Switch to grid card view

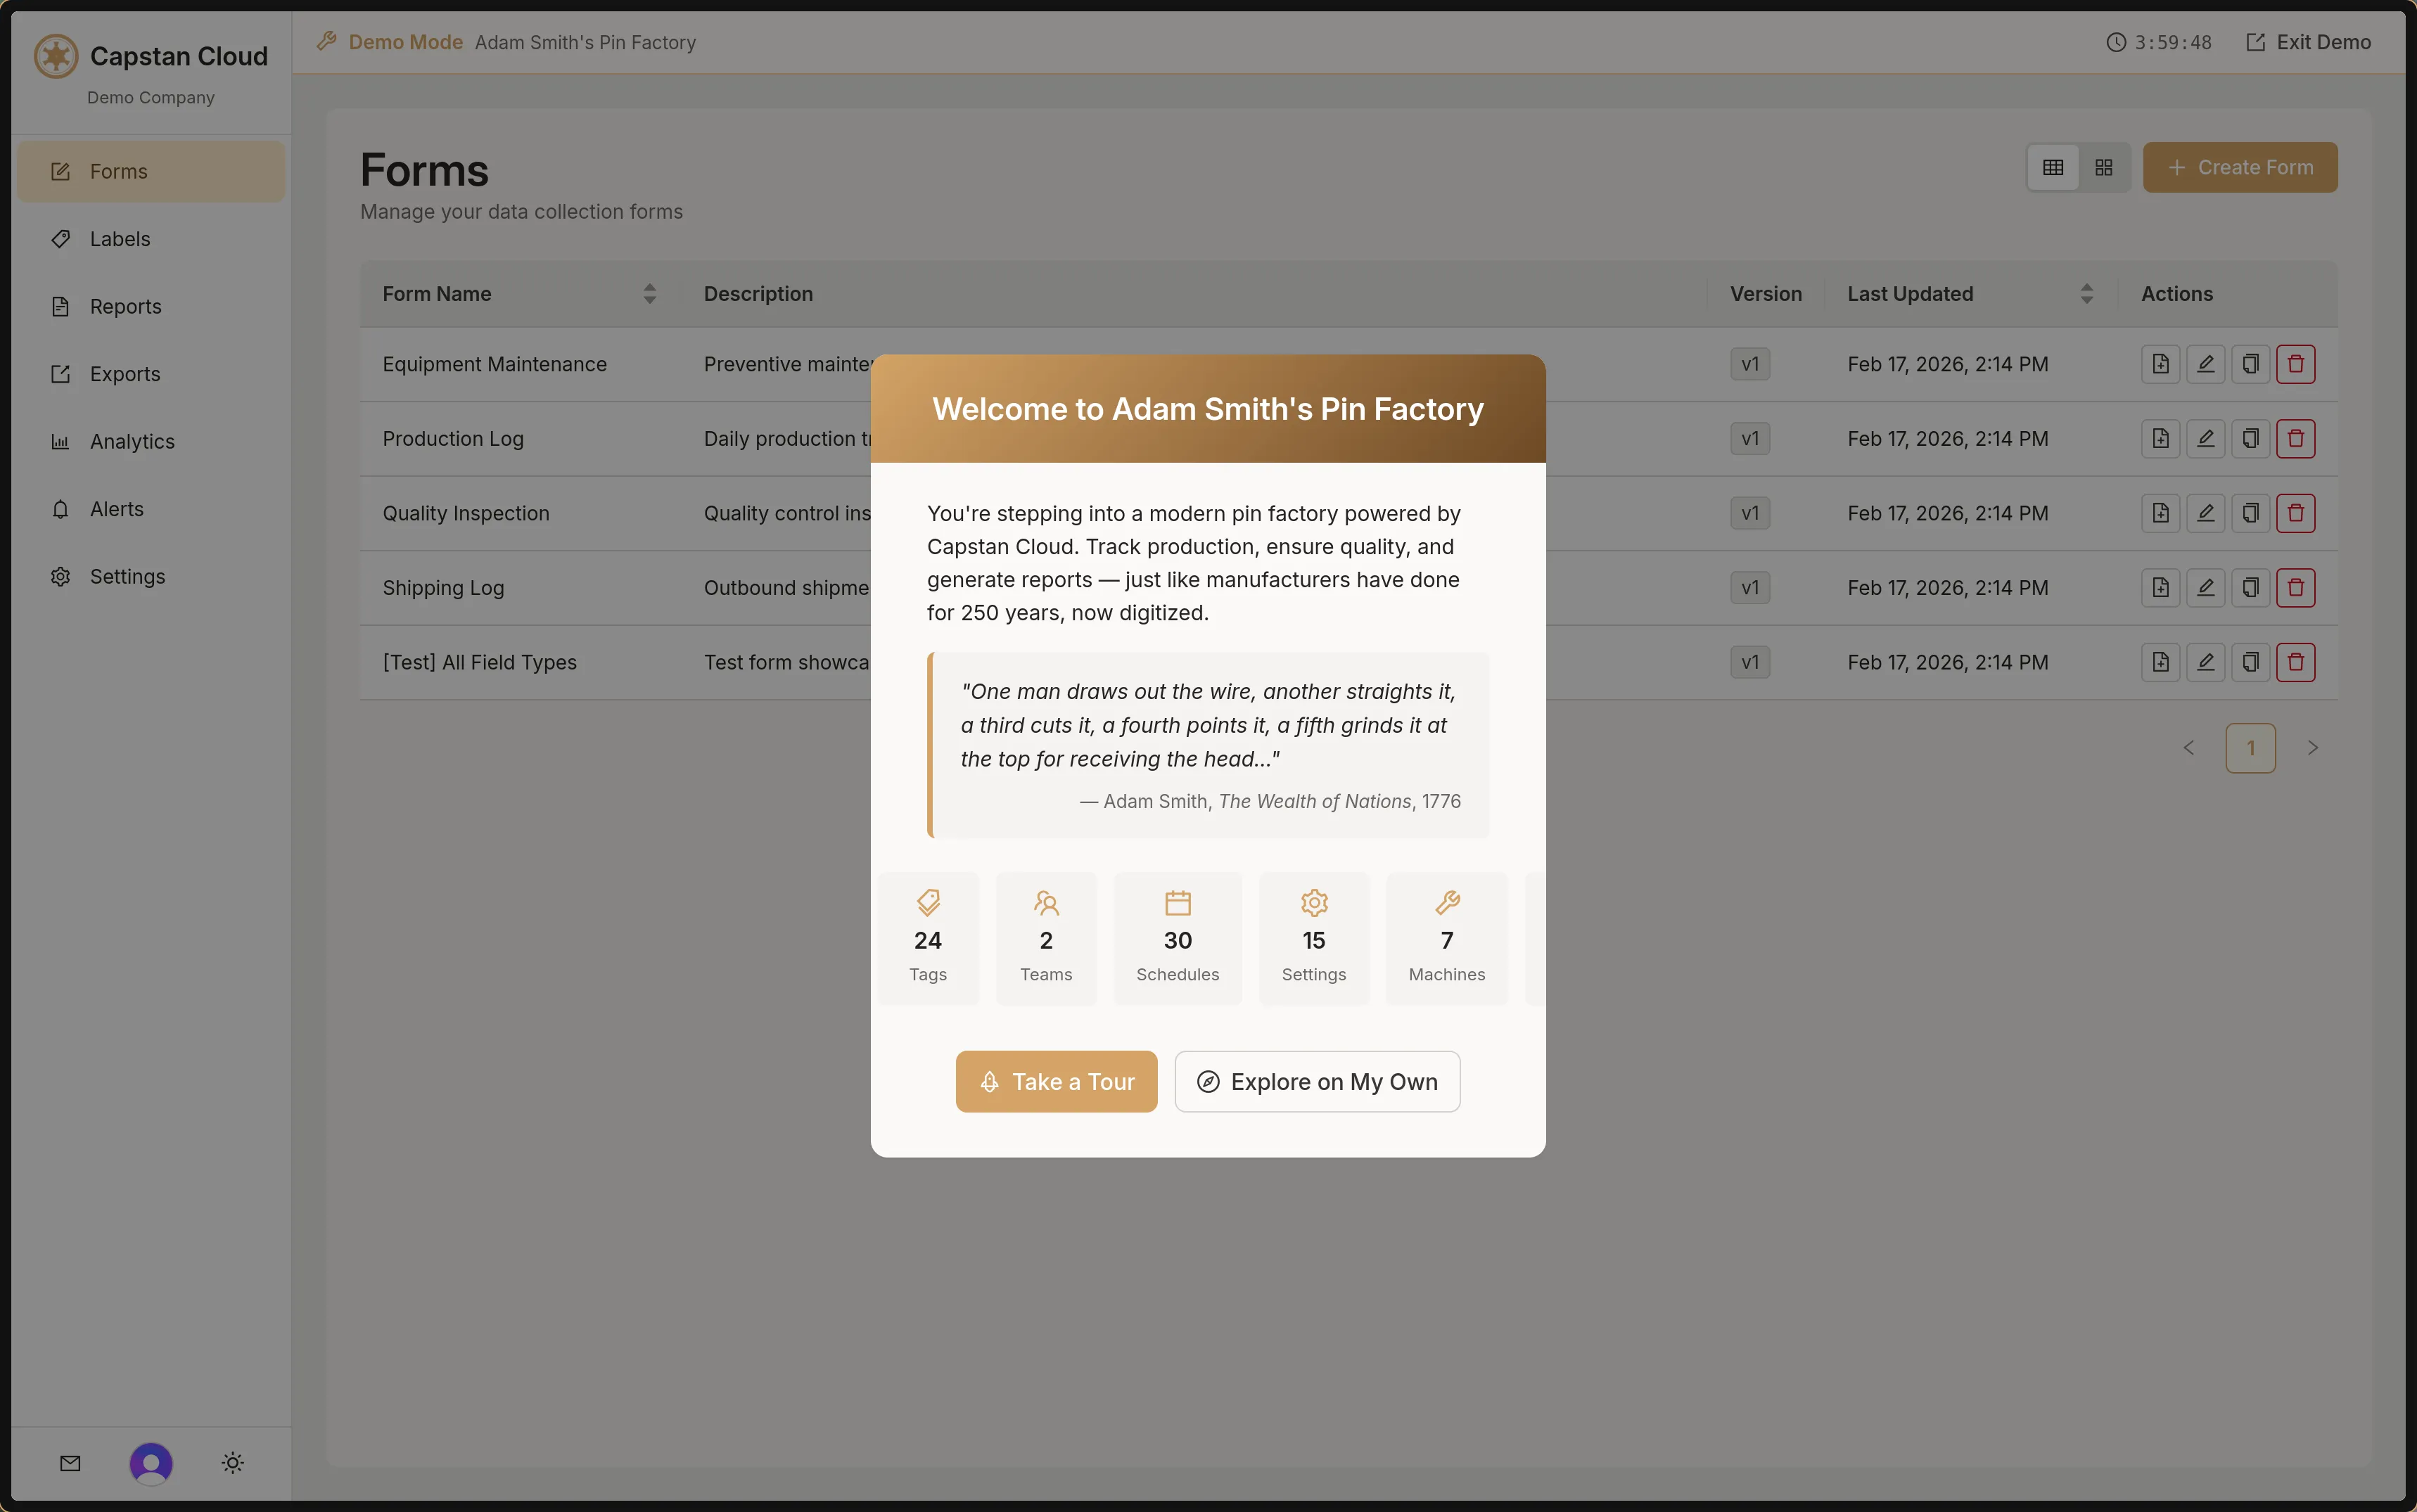point(2104,168)
